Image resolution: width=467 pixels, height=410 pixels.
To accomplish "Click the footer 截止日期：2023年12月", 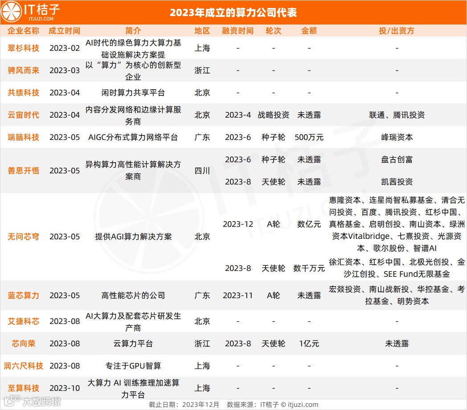I will (184, 404).
